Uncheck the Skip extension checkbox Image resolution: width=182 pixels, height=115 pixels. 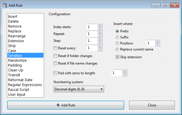(117, 57)
